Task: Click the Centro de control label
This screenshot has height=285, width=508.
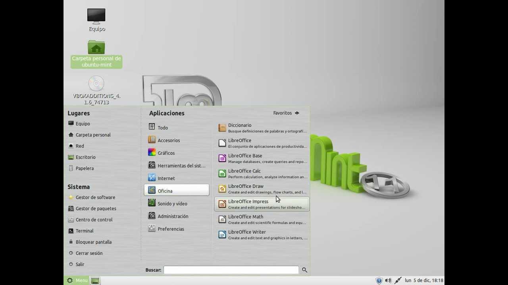Action: [94, 220]
